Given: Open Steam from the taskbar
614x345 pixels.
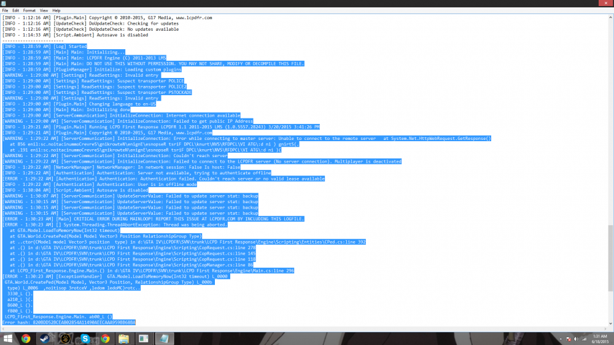Looking at the screenshot, I should [45, 338].
